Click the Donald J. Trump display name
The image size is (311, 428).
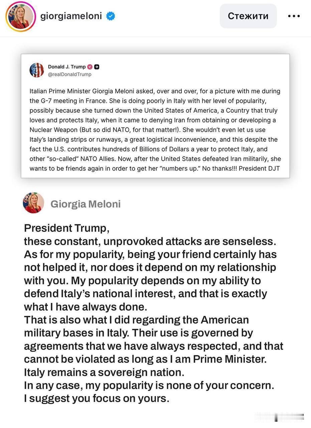pyautogui.click(x=67, y=67)
